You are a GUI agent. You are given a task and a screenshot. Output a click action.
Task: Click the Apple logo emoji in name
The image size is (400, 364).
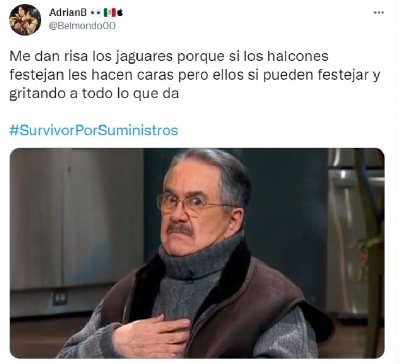point(120,12)
